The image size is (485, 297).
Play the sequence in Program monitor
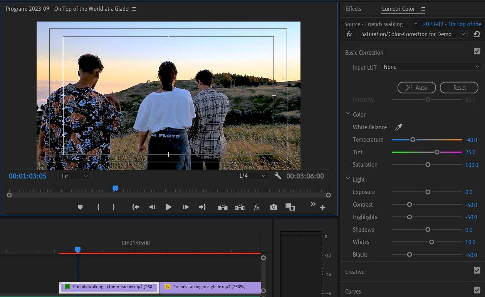pos(168,207)
